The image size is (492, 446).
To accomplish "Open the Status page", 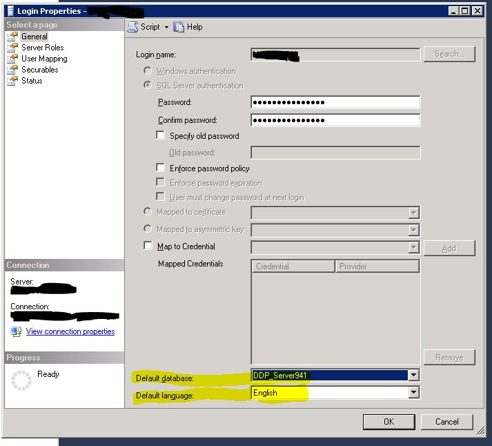I will (32, 81).
